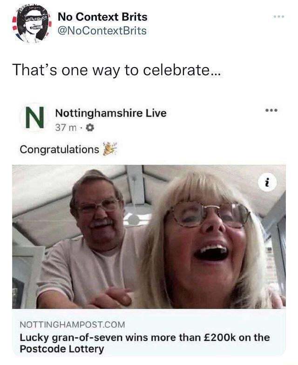The width and height of the screenshot is (298, 365).
Task: Open the Nottinghamshire Live page name
Action: click(110, 113)
